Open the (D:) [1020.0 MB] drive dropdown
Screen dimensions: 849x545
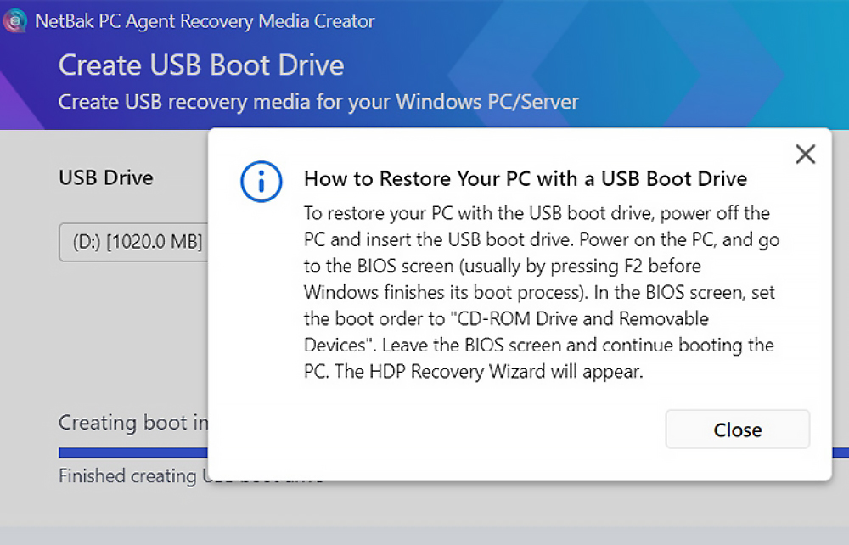(x=132, y=243)
